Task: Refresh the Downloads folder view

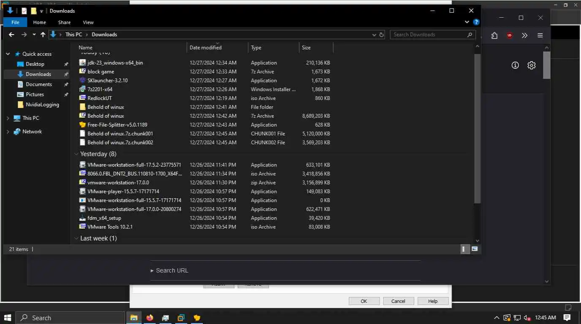Action: (x=381, y=35)
